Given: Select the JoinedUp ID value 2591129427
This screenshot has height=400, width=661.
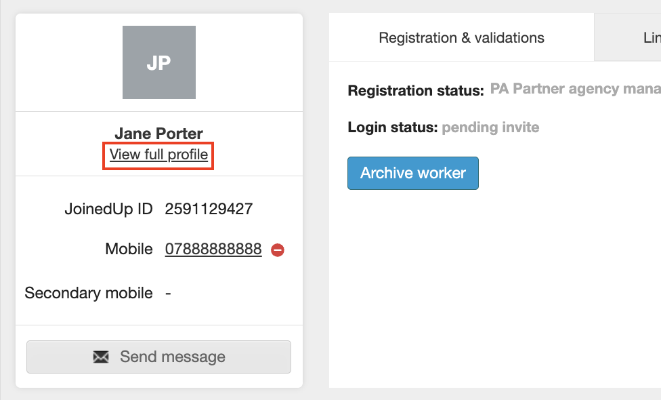Looking at the screenshot, I should pos(209,209).
